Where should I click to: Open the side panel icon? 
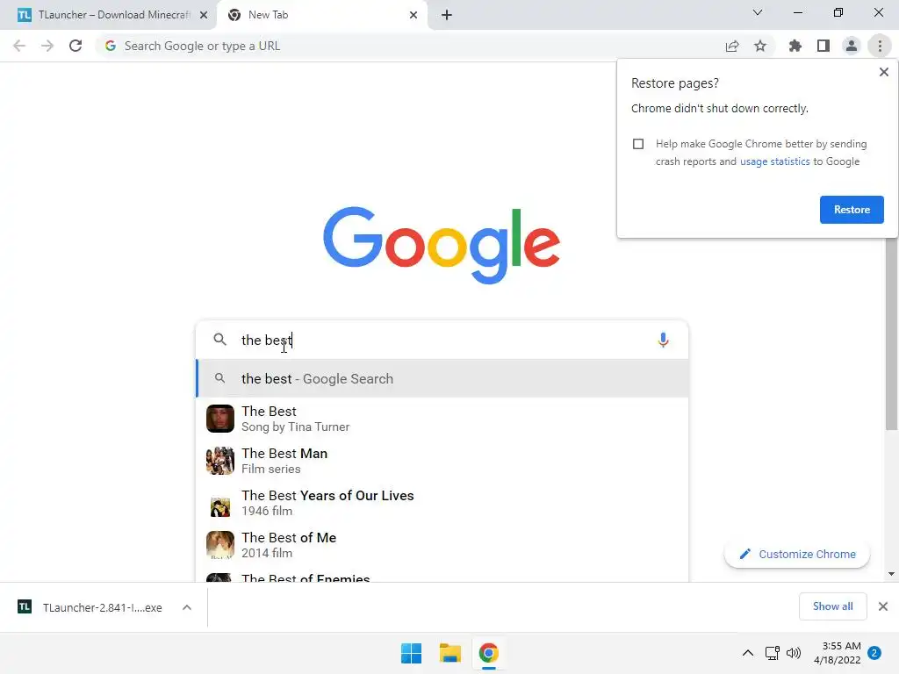coord(823,46)
